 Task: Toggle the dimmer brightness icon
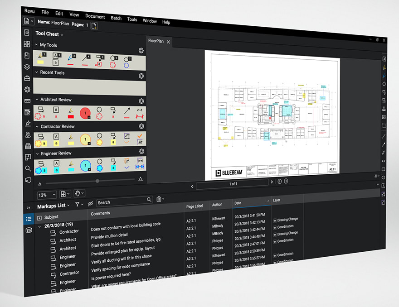pos(376,176)
